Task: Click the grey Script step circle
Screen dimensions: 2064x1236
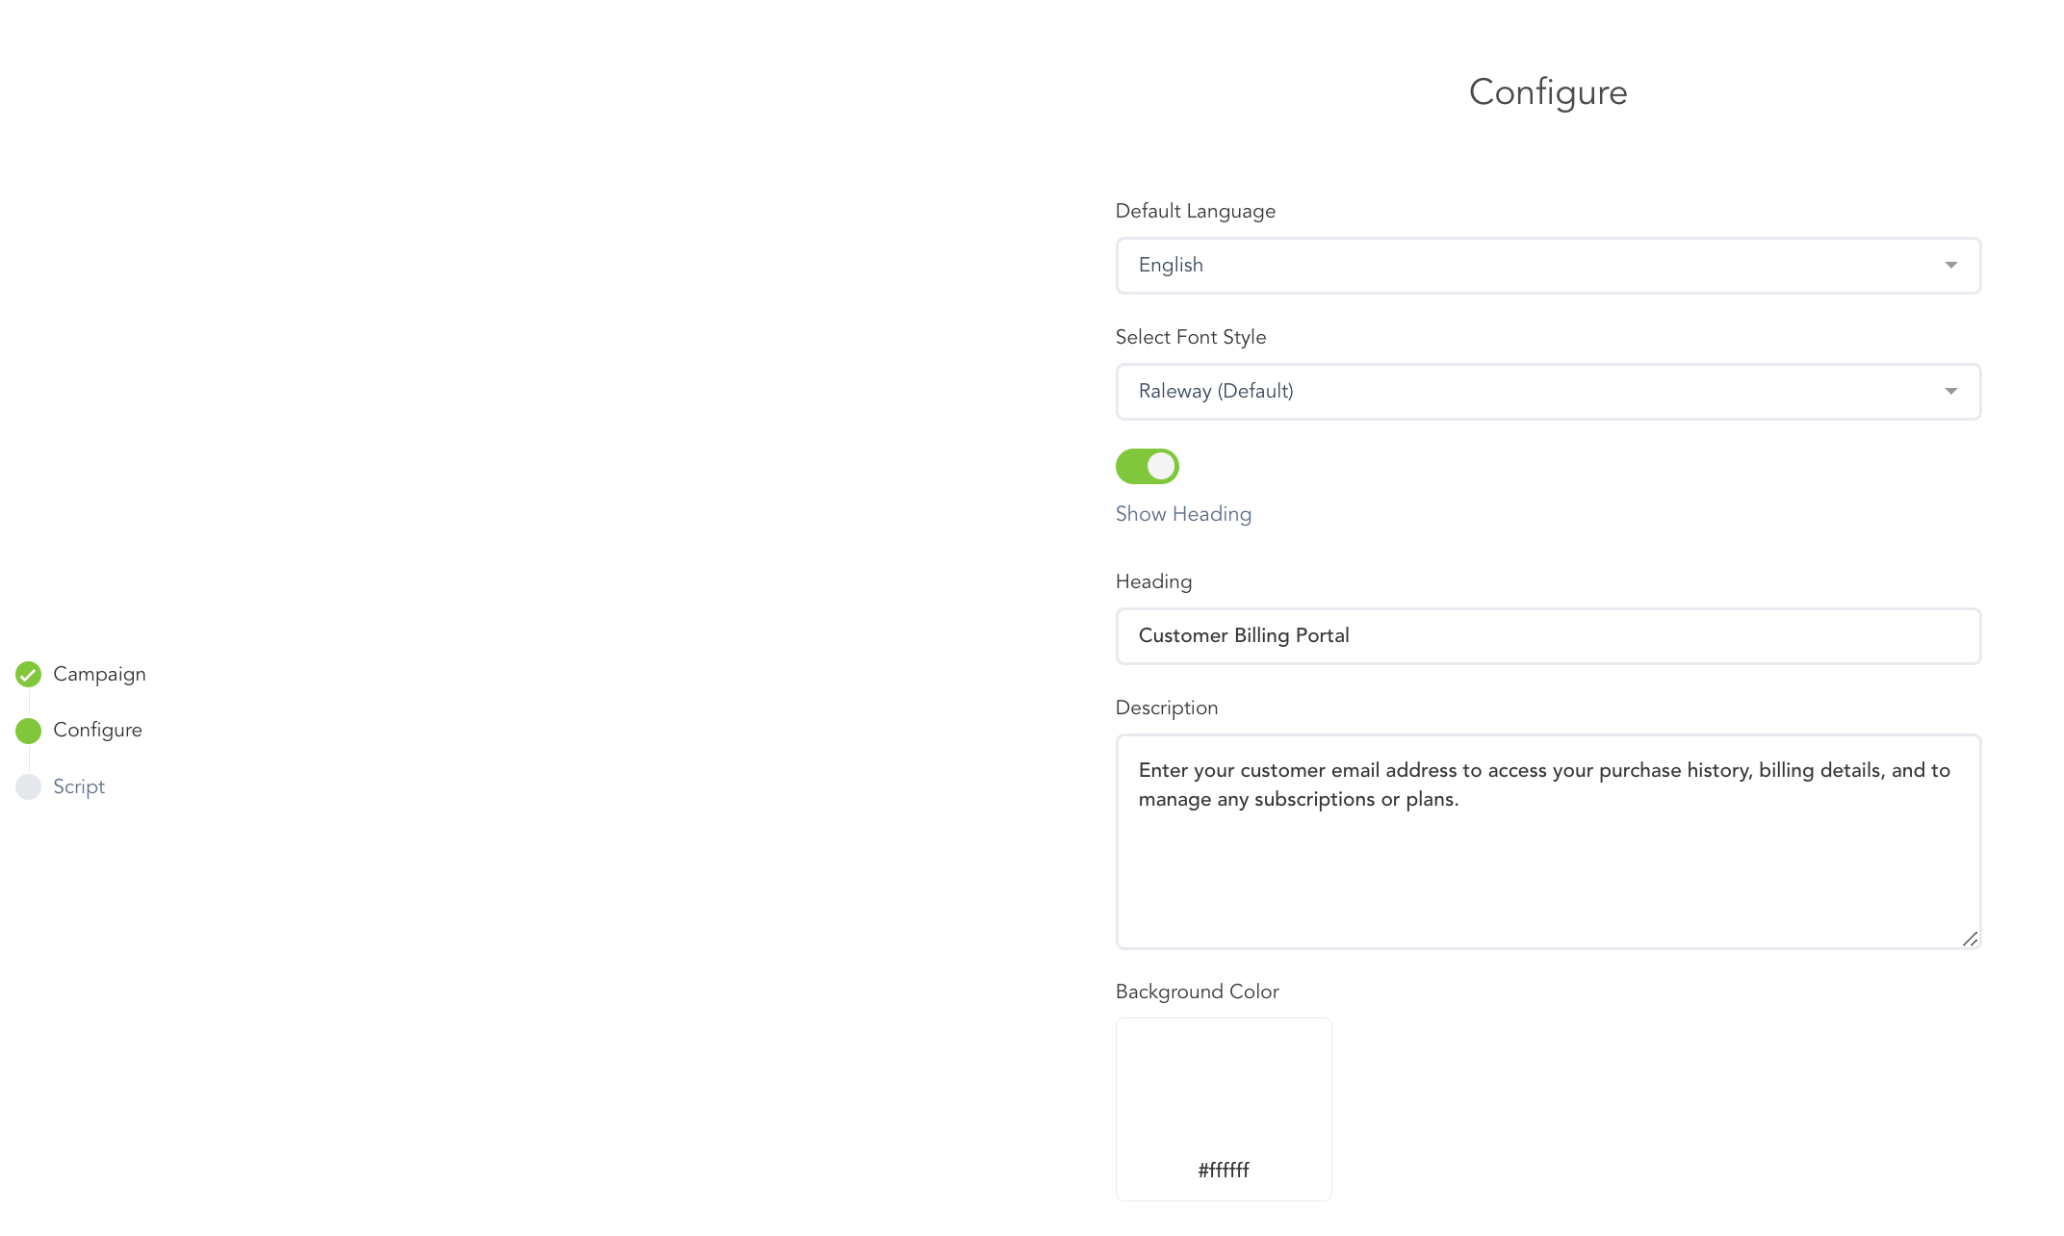Action: pos(28,787)
